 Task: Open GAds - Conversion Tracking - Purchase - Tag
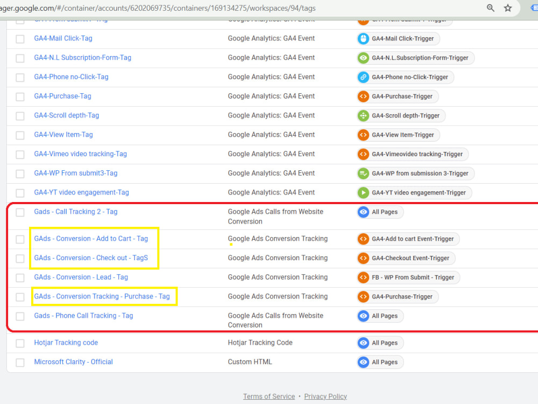pyautogui.click(x=102, y=296)
